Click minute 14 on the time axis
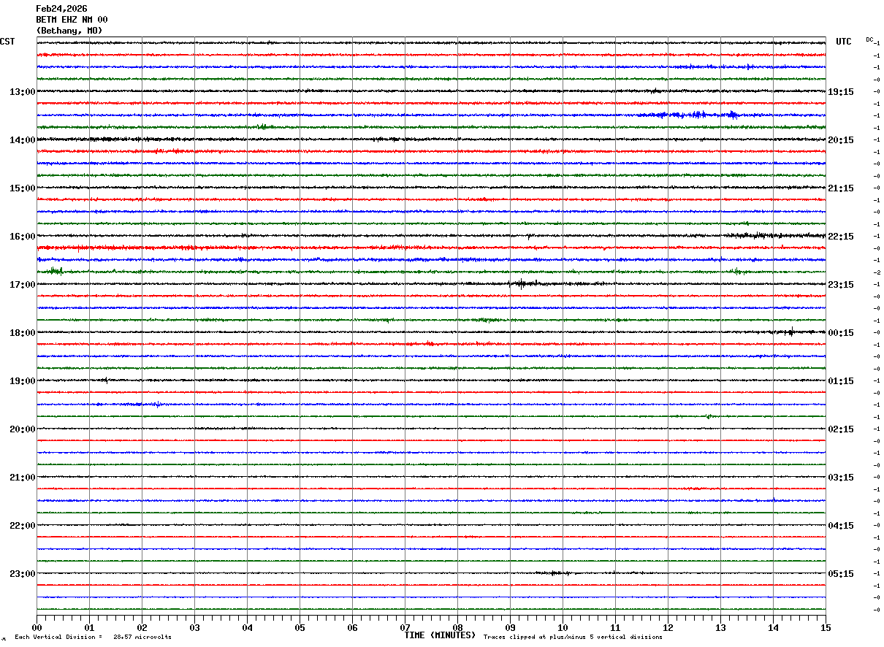This screenshot has width=884, height=647. point(773,628)
